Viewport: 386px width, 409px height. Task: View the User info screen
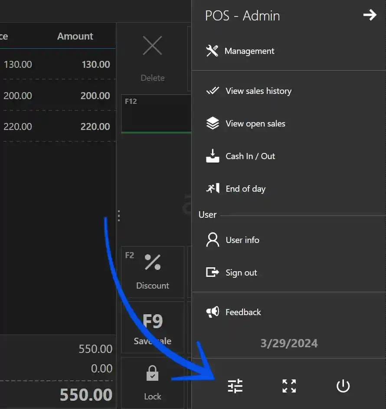242,239
